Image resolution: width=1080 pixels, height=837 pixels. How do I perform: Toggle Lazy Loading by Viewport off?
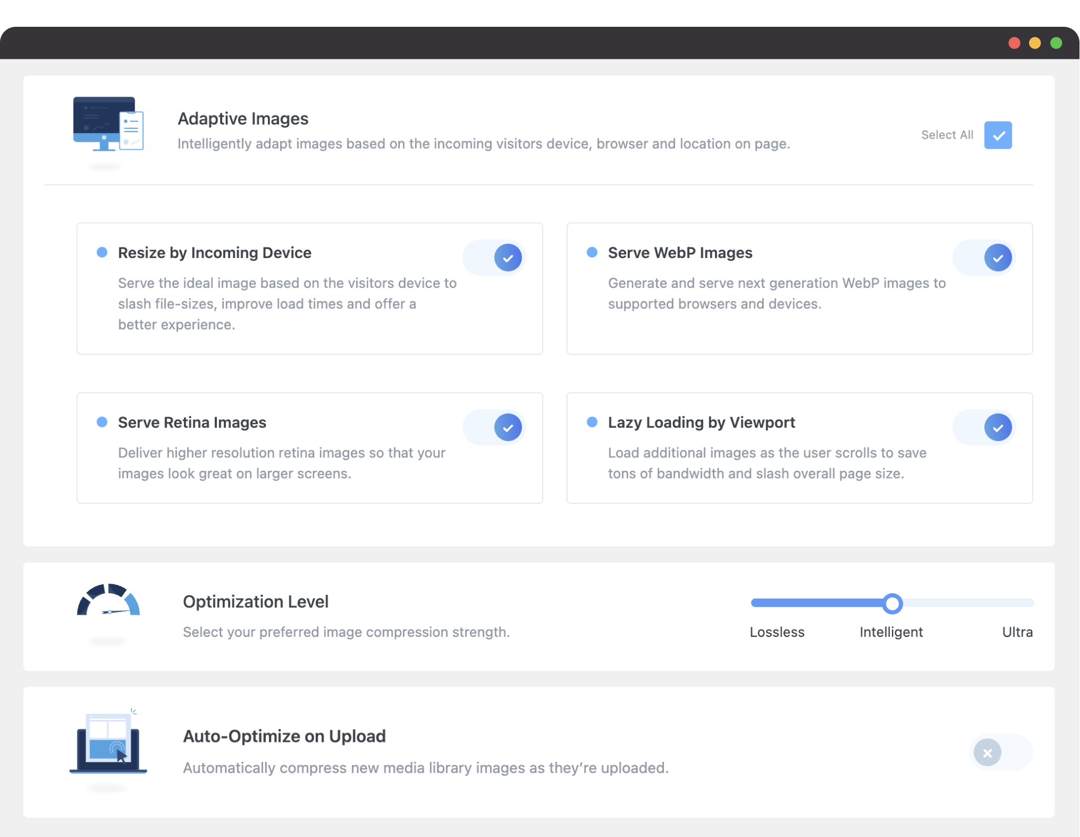click(984, 427)
